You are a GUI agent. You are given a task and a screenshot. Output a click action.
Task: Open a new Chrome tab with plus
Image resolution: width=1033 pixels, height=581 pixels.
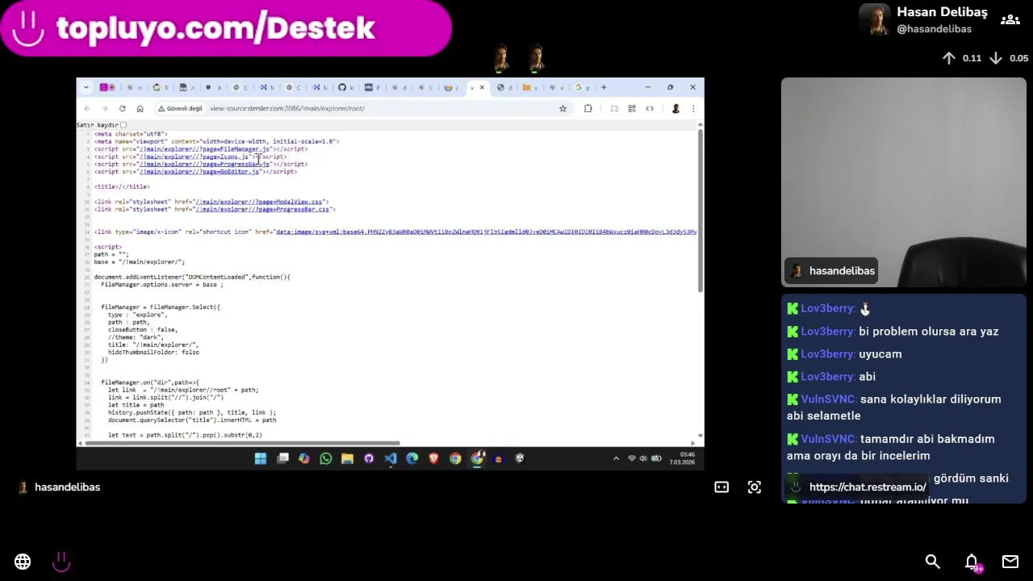point(603,87)
